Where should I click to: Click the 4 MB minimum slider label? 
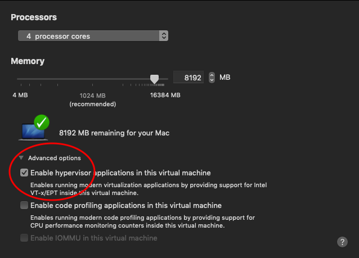(20, 95)
